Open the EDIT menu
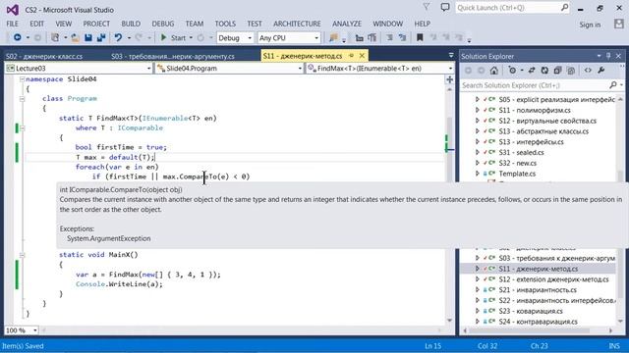The height and width of the screenshot is (353, 629). [37, 24]
